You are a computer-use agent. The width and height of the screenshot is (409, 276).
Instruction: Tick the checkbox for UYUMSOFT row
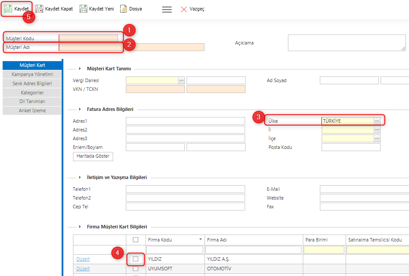click(135, 269)
